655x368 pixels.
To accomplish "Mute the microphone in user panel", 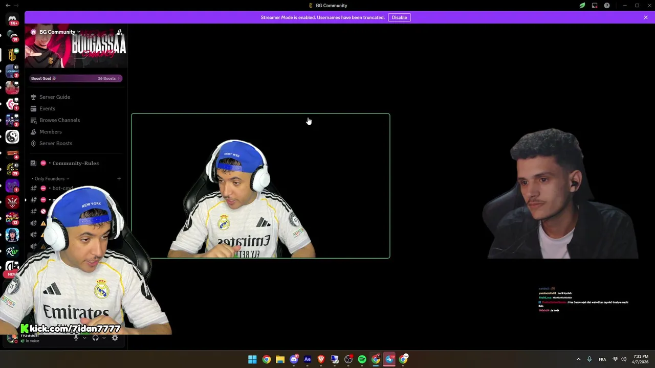I will pos(76,338).
